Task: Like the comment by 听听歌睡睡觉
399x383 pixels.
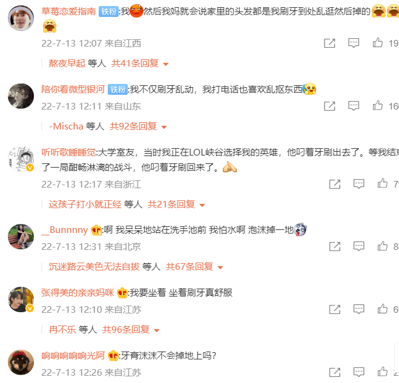Action: pyautogui.click(x=383, y=183)
